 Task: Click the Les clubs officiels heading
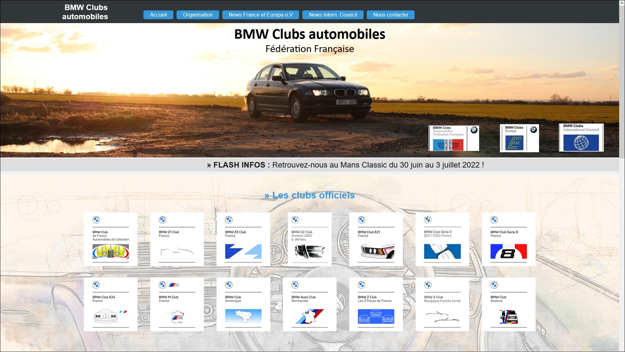tap(310, 195)
